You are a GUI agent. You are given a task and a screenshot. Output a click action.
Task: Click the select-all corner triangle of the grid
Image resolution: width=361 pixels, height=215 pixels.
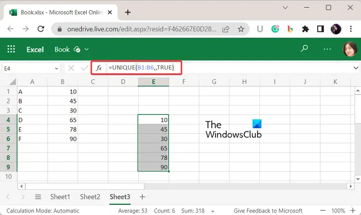12,82
